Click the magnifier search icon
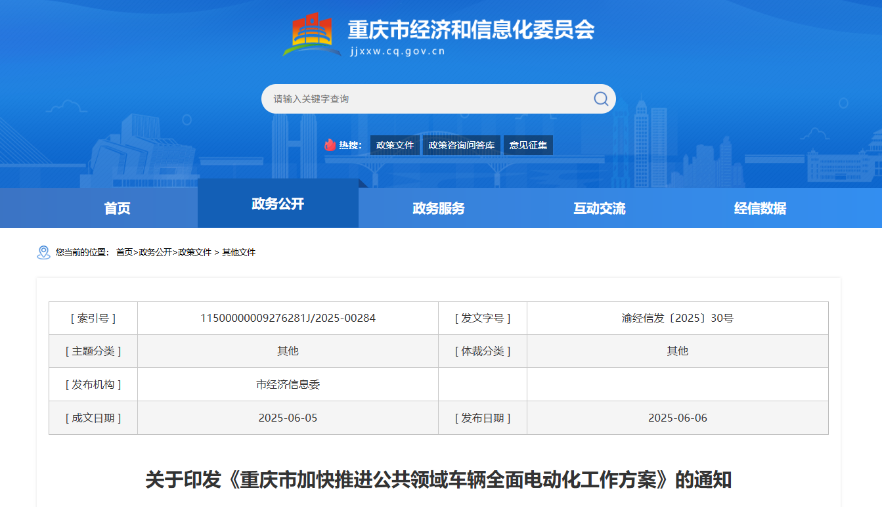882x507 pixels. pyautogui.click(x=600, y=99)
